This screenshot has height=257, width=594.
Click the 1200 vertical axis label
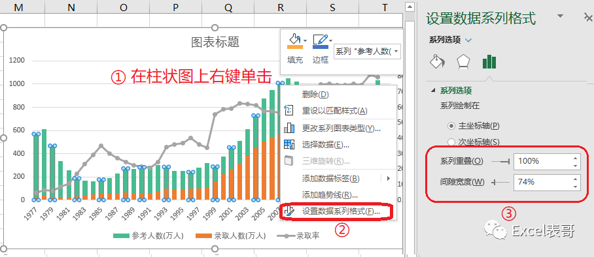(16, 61)
